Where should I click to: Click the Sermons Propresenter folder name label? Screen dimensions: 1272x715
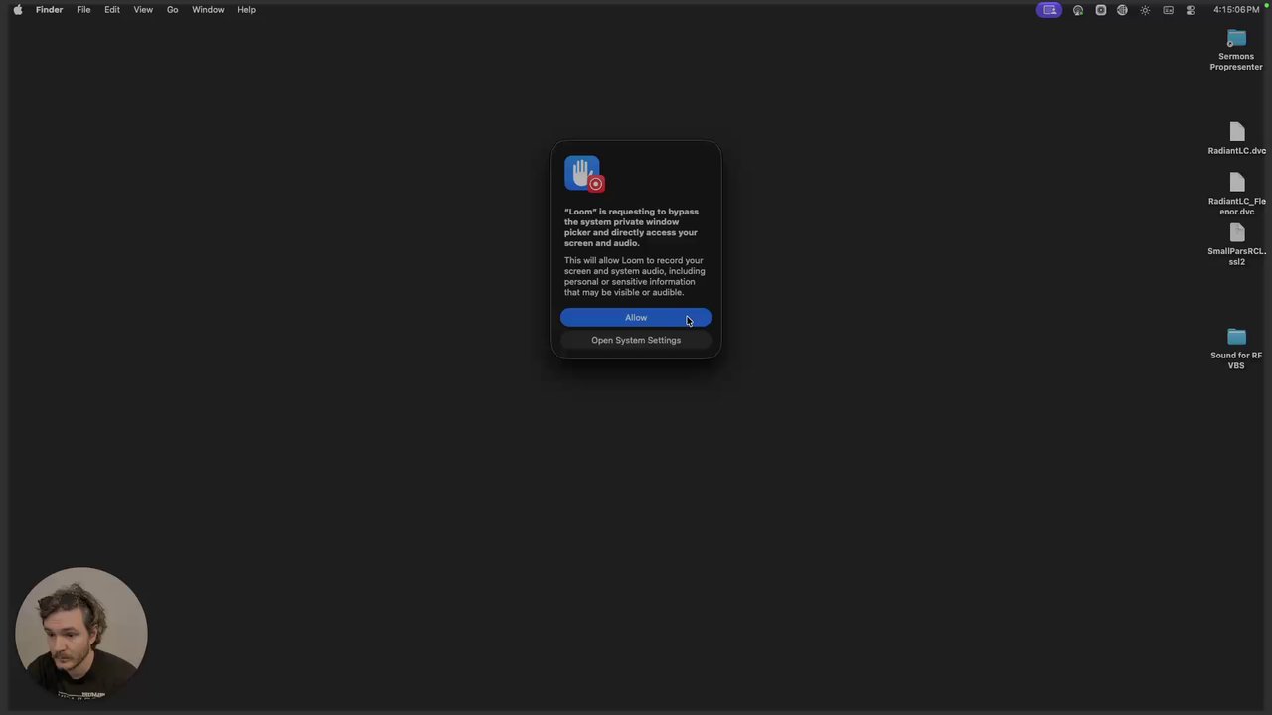(1236, 62)
